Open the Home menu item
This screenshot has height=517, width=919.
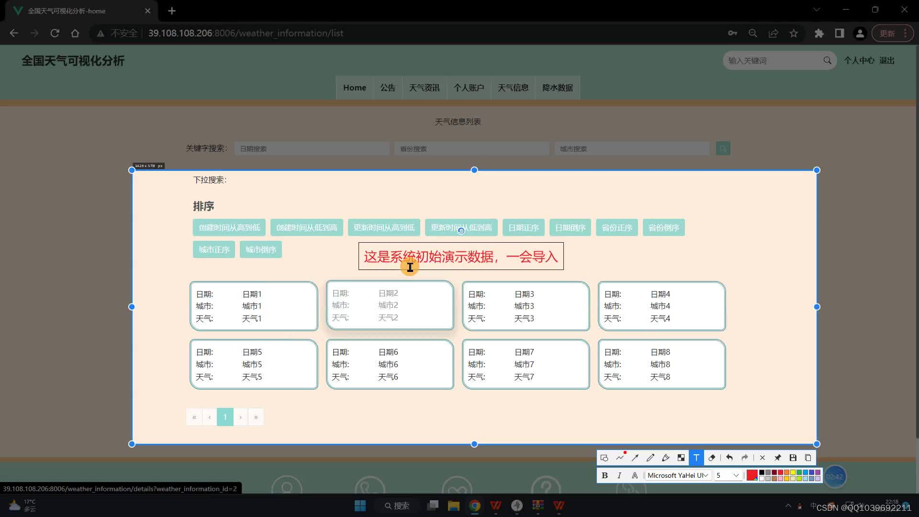[x=355, y=88]
